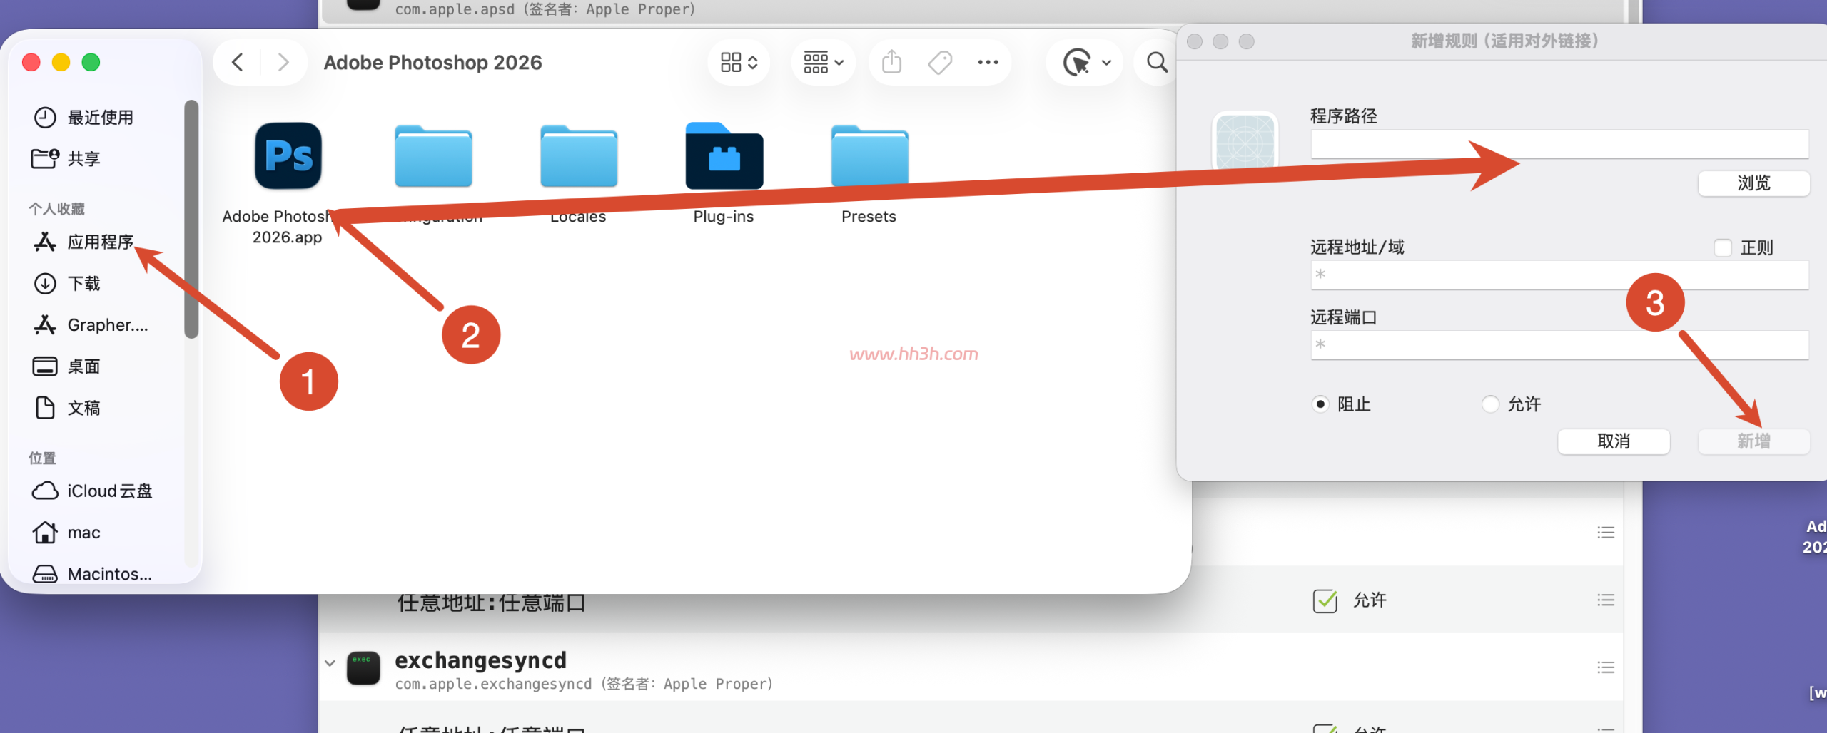Click the Finder search magnifier icon

click(x=1157, y=63)
